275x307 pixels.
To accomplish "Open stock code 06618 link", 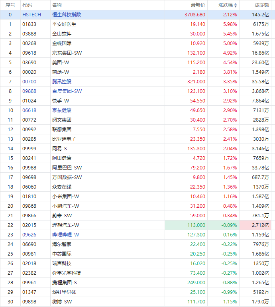I will click(29, 110).
